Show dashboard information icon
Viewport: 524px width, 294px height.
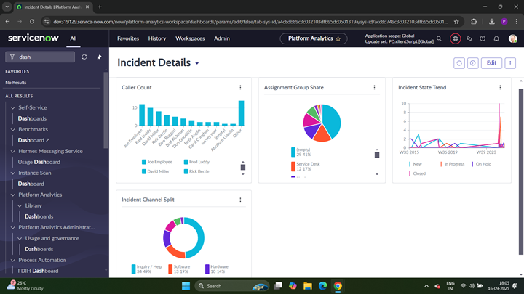473,63
